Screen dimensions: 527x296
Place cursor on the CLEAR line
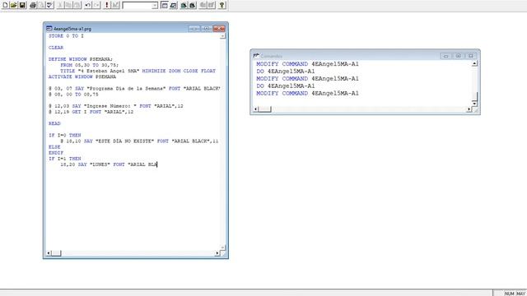tap(56, 48)
